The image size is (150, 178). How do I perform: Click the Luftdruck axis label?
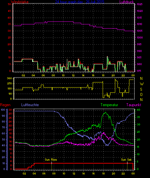pos(127,2)
